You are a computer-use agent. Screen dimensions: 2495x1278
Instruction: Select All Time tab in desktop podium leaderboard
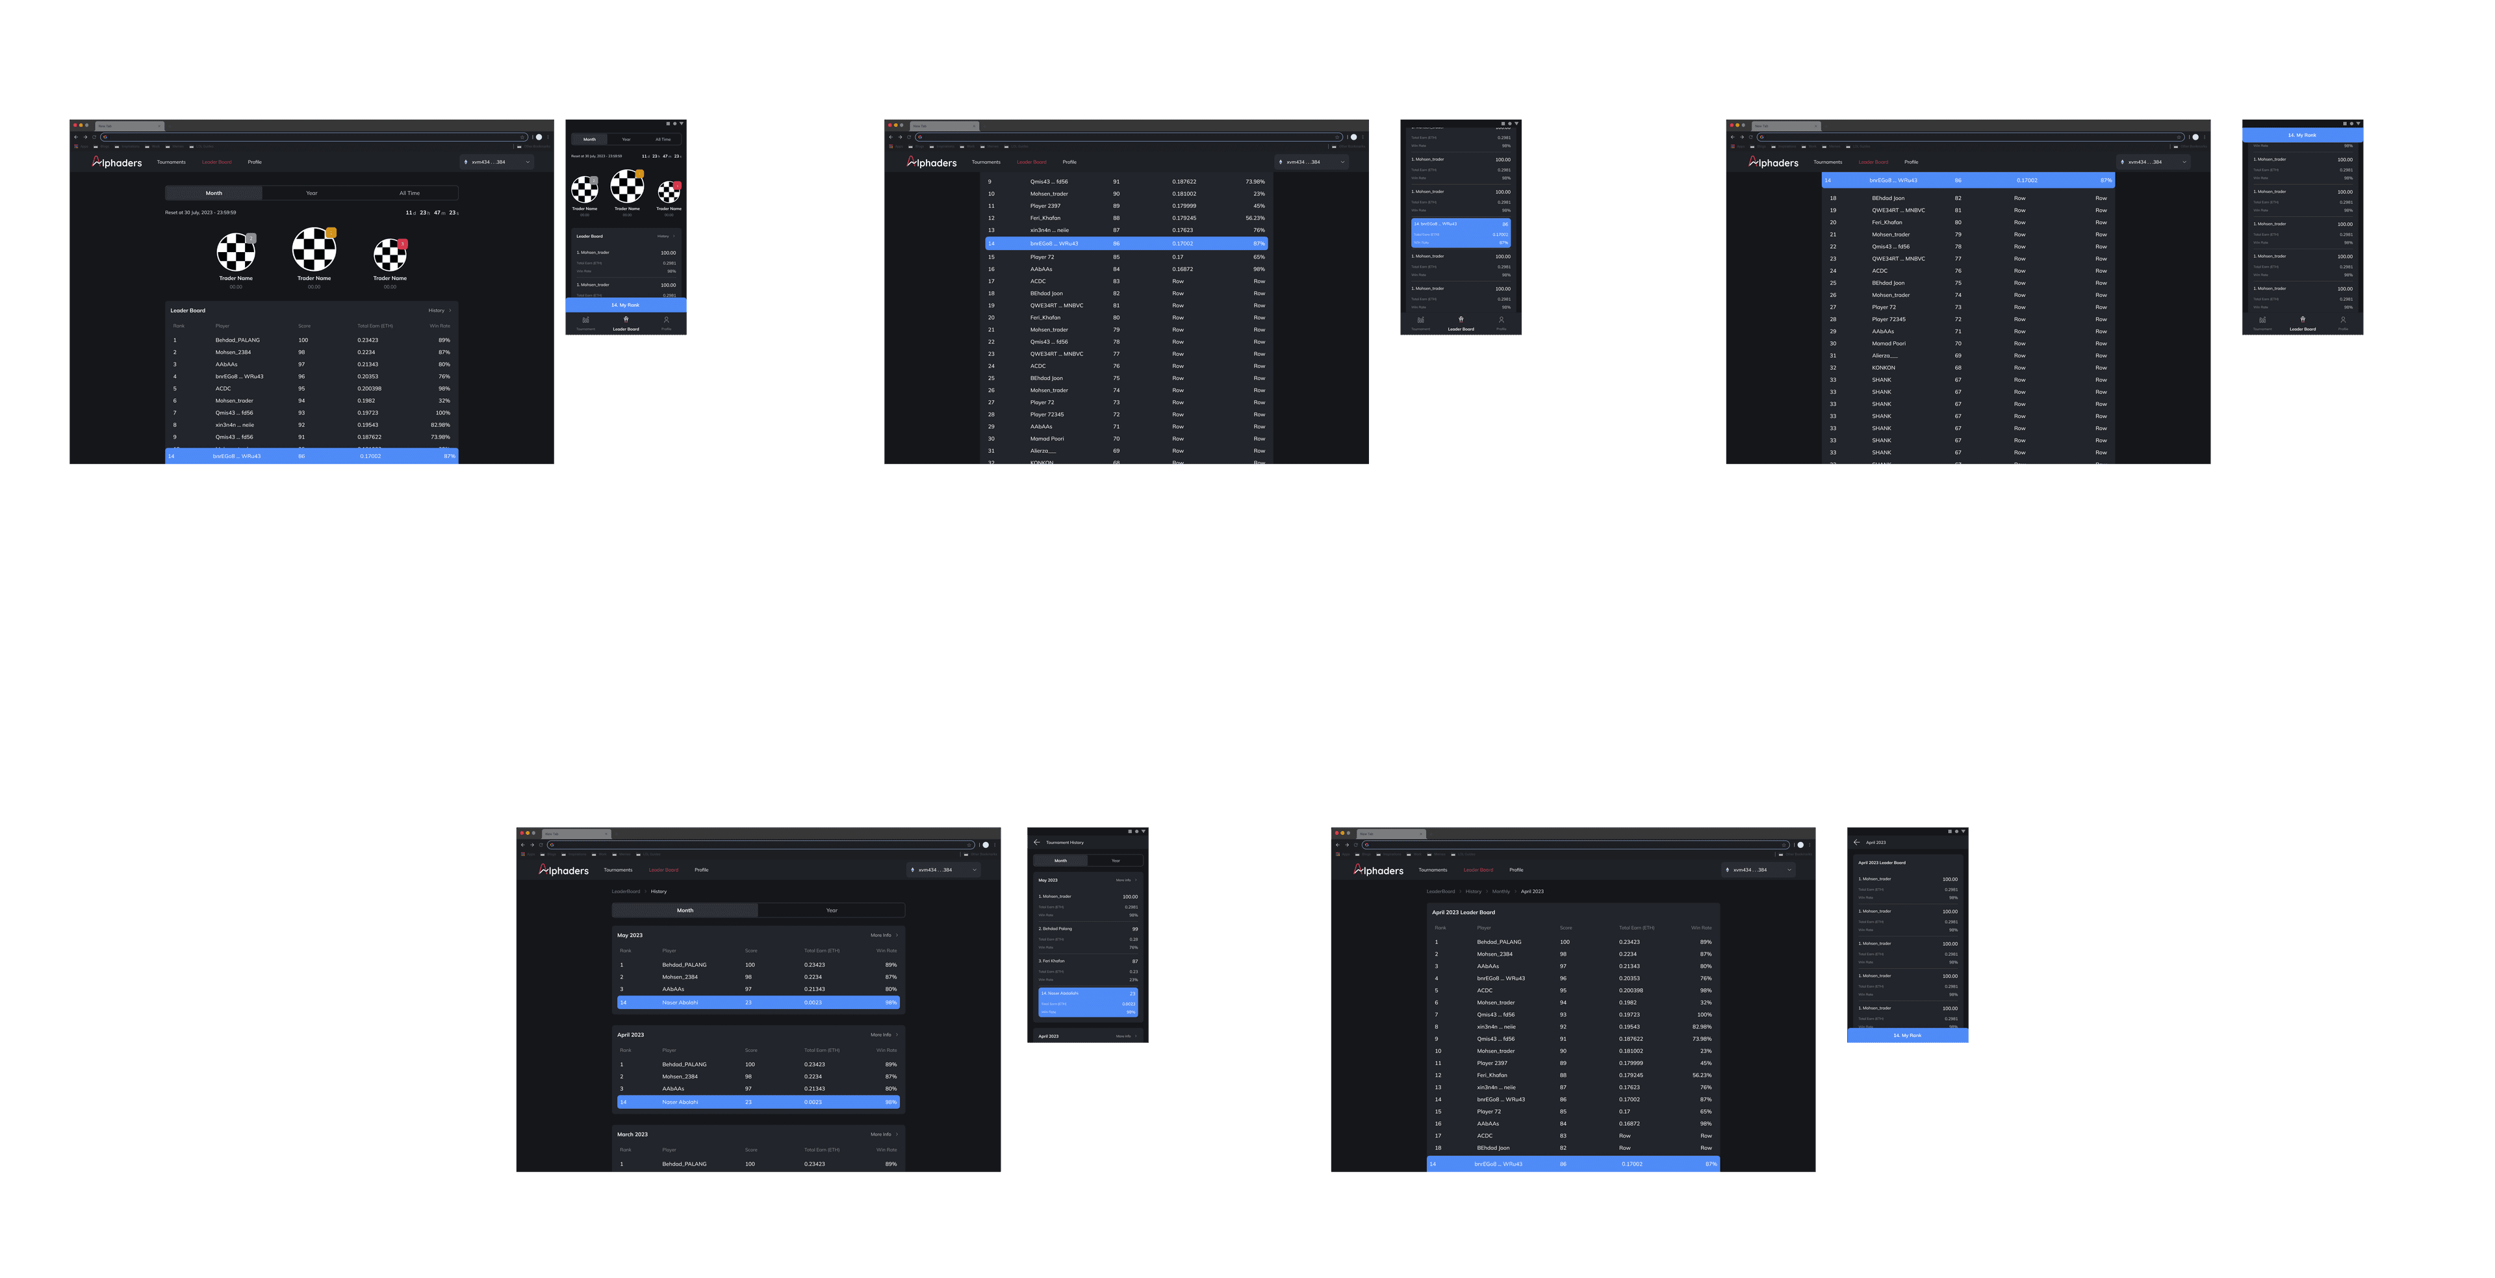[x=410, y=193]
